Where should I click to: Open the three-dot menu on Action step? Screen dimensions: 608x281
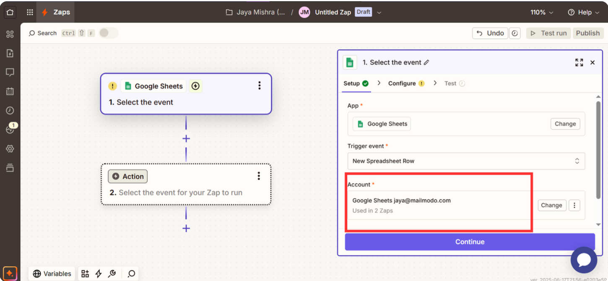point(259,176)
